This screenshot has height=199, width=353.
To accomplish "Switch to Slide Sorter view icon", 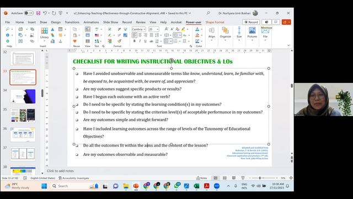I will (224, 178).
